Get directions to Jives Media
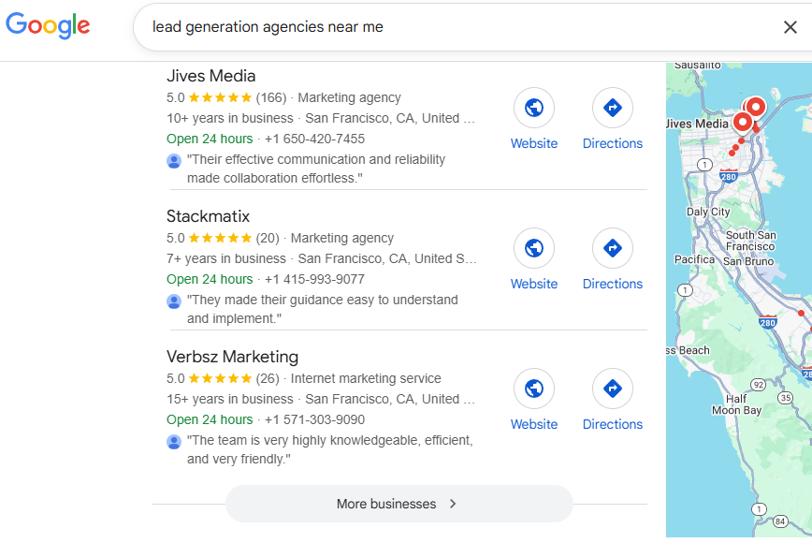This screenshot has height=543, width=812. point(612,108)
